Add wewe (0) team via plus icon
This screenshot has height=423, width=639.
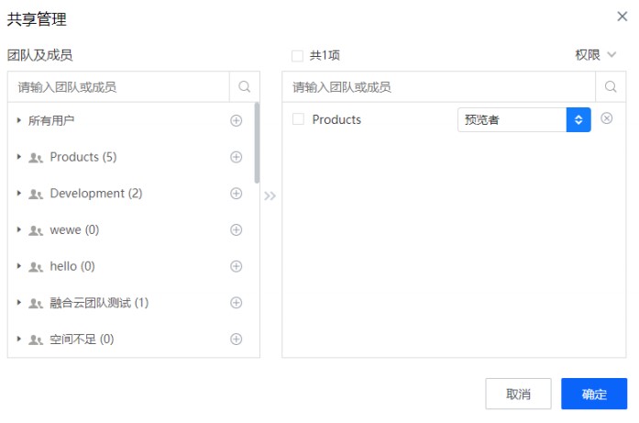(236, 229)
